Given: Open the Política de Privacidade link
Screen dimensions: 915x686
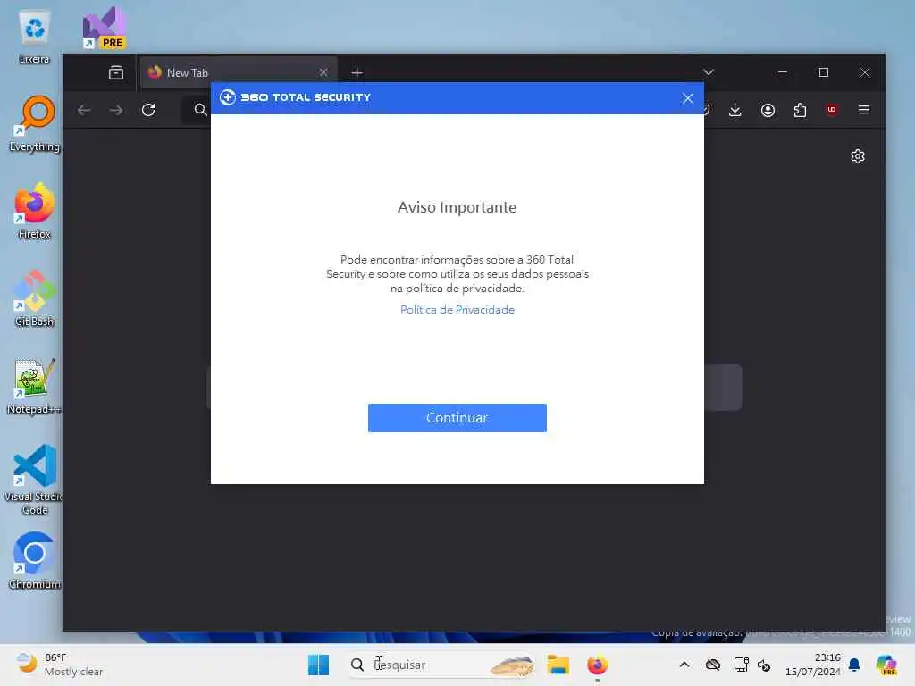Looking at the screenshot, I should click(x=457, y=310).
